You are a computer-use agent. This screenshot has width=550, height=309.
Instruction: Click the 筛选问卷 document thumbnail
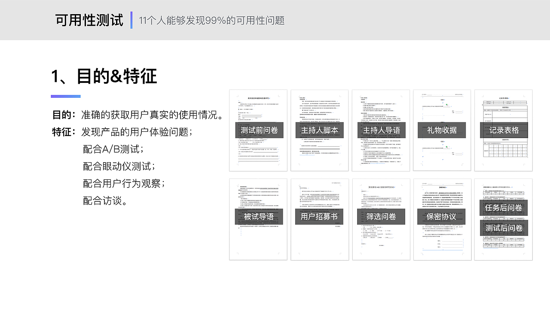tap(381, 219)
